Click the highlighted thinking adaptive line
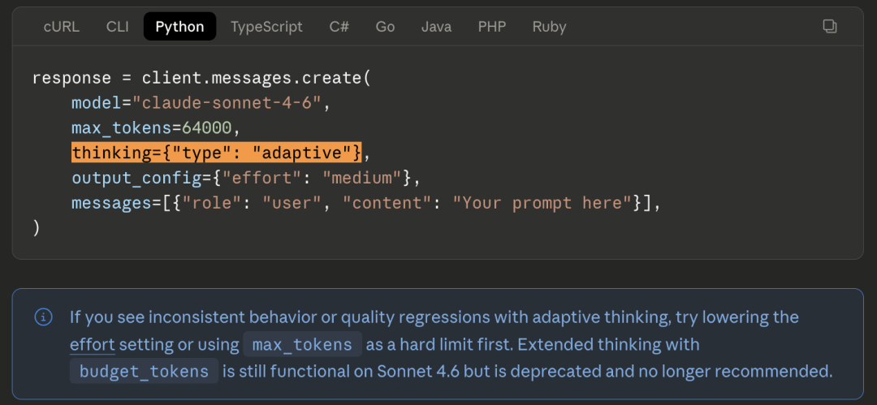 pyautogui.click(x=217, y=153)
